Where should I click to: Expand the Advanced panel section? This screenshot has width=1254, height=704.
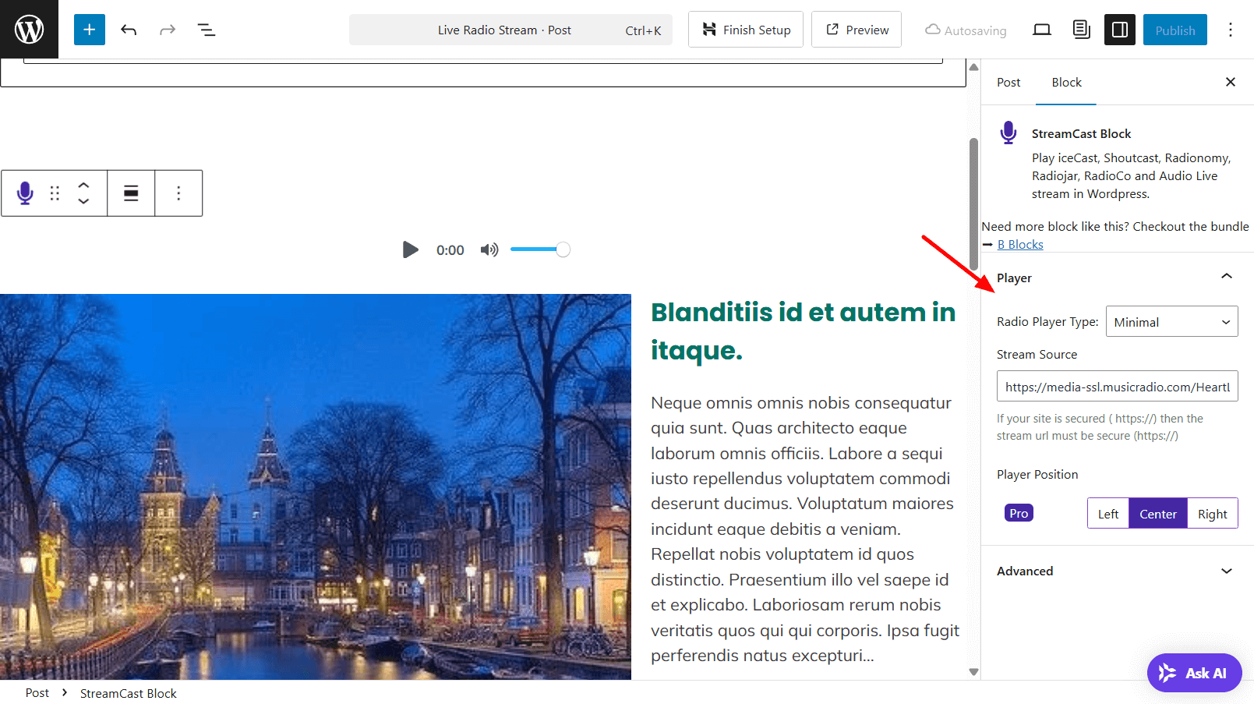tap(1226, 571)
